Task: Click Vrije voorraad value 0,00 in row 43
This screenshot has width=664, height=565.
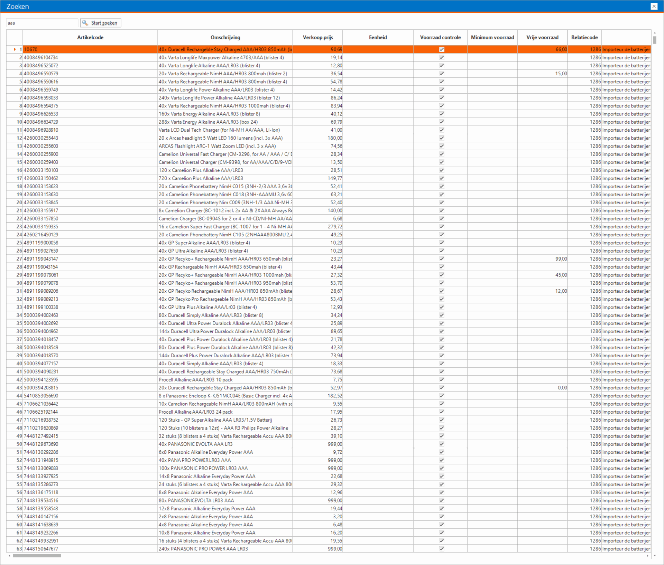Action: tap(562, 388)
